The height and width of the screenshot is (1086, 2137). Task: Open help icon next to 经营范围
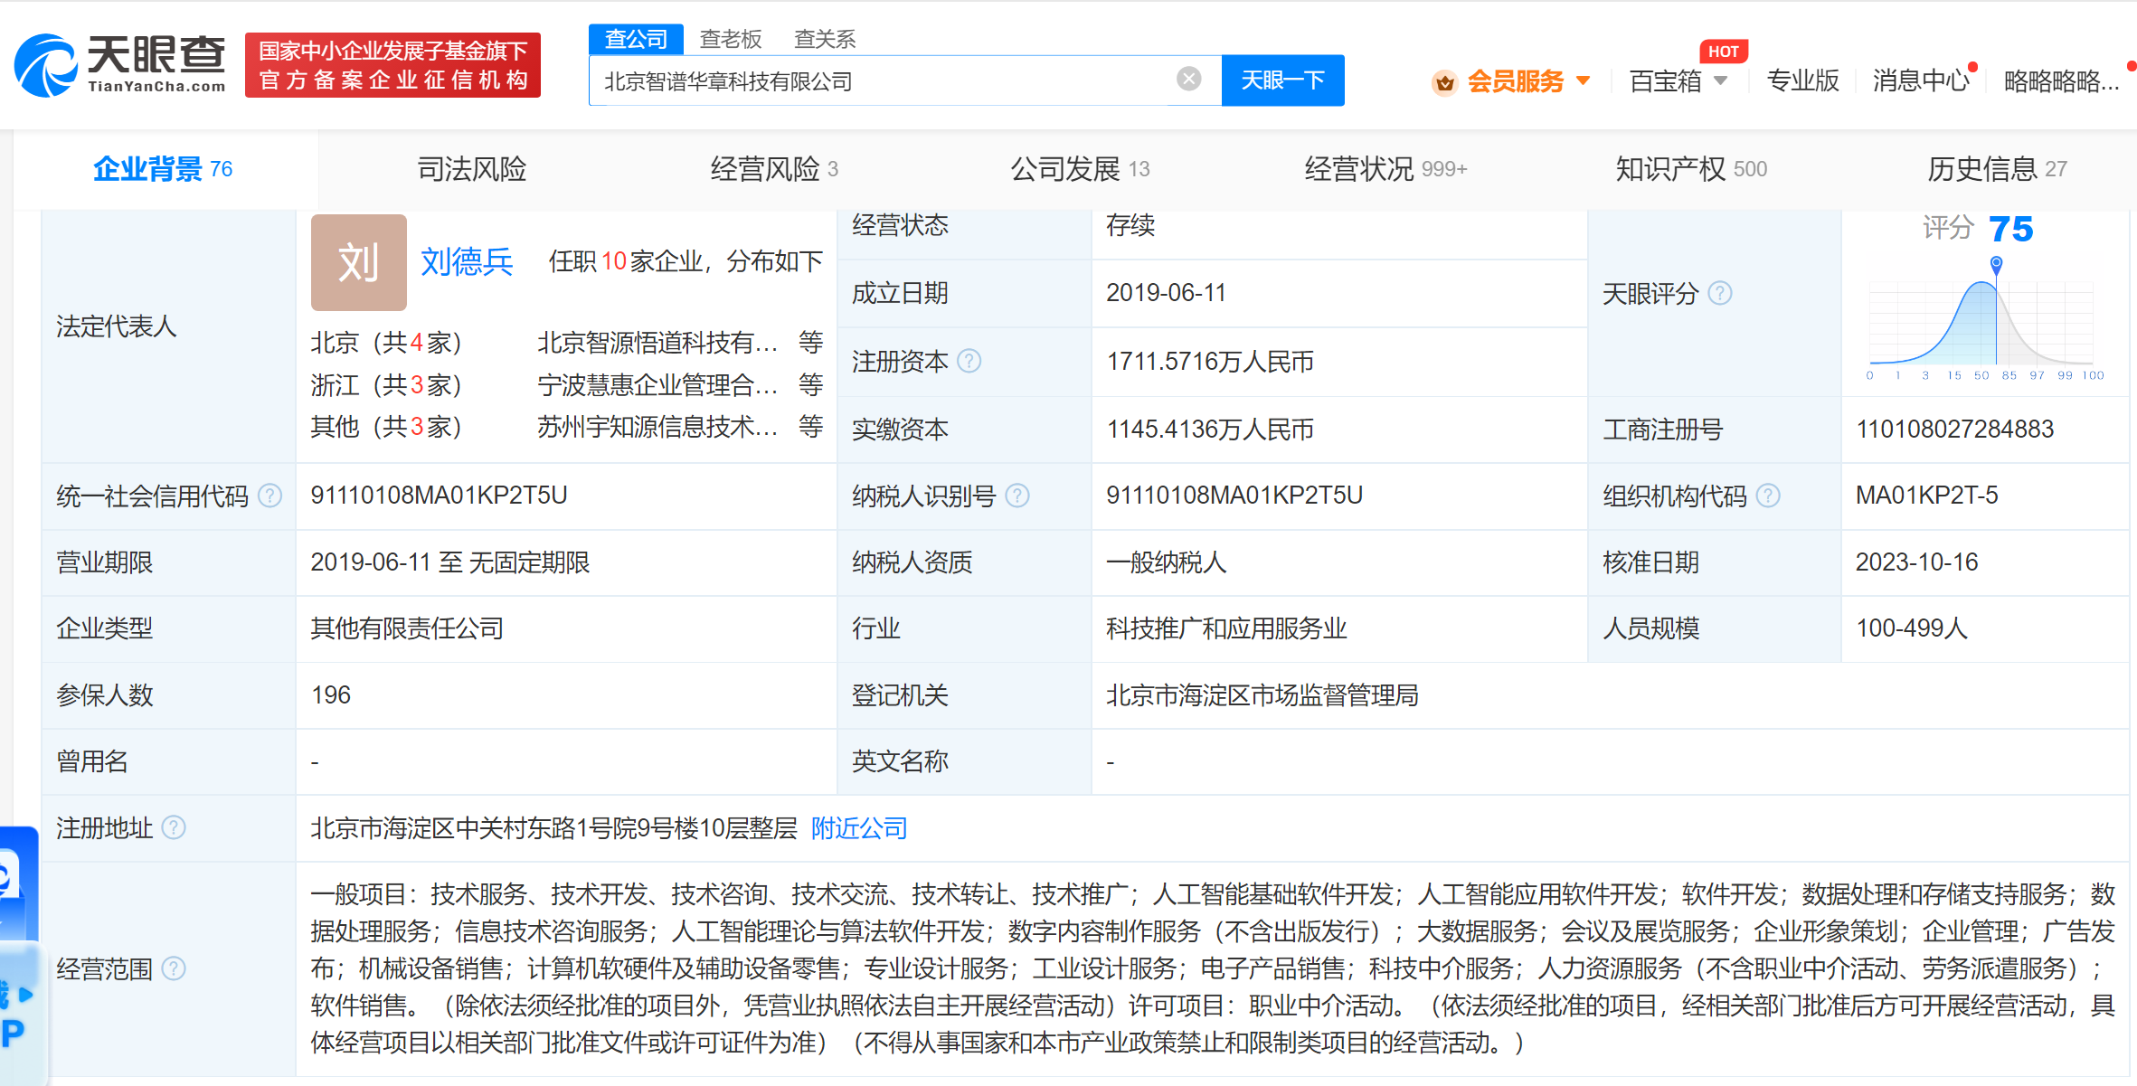tap(174, 968)
